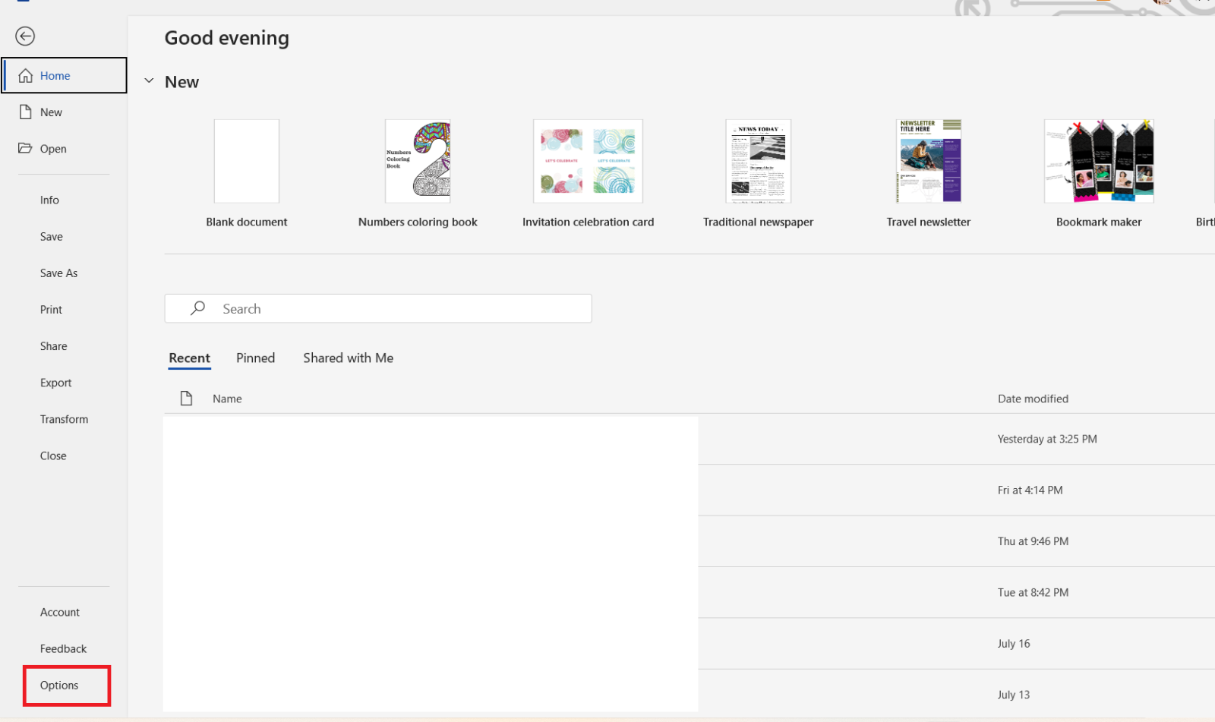1215x722 pixels.
Task: Click the Bookmark maker label
Action: (x=1099, y=222)
